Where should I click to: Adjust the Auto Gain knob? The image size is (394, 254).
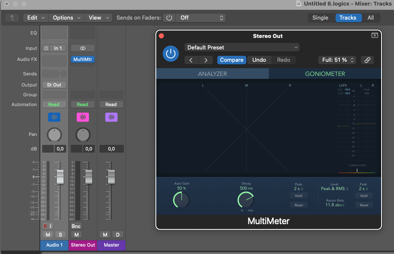click(181, 200)
